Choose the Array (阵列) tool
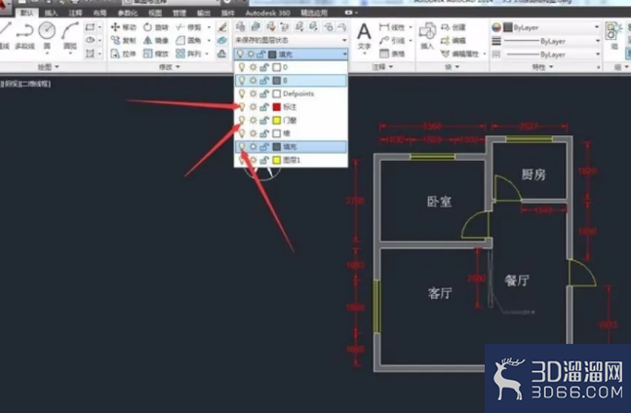Viewport: 631px width, 413px height. click(188, 54)
